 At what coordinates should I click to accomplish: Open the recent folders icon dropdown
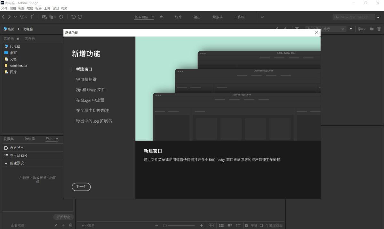coord(362,29)
